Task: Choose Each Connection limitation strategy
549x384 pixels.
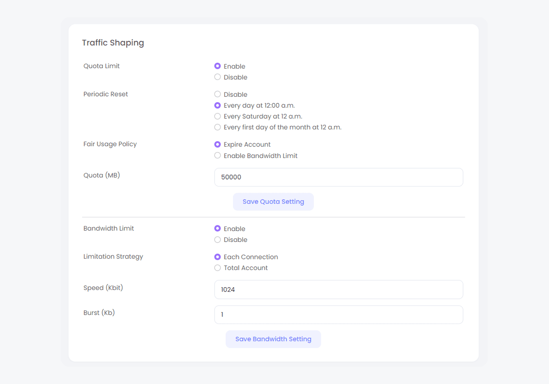Action: [217, 257]
